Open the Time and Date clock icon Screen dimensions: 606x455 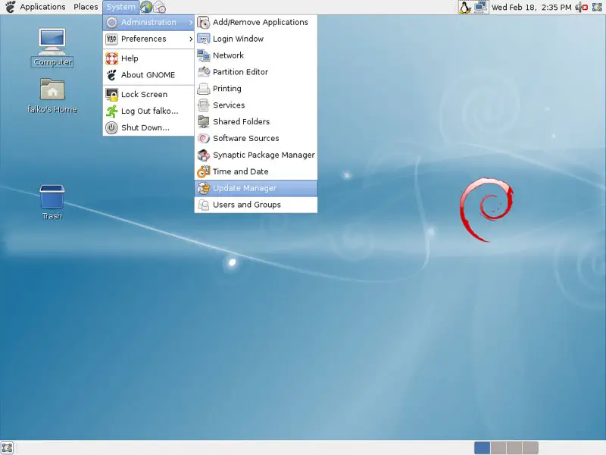tap(203, 172)
